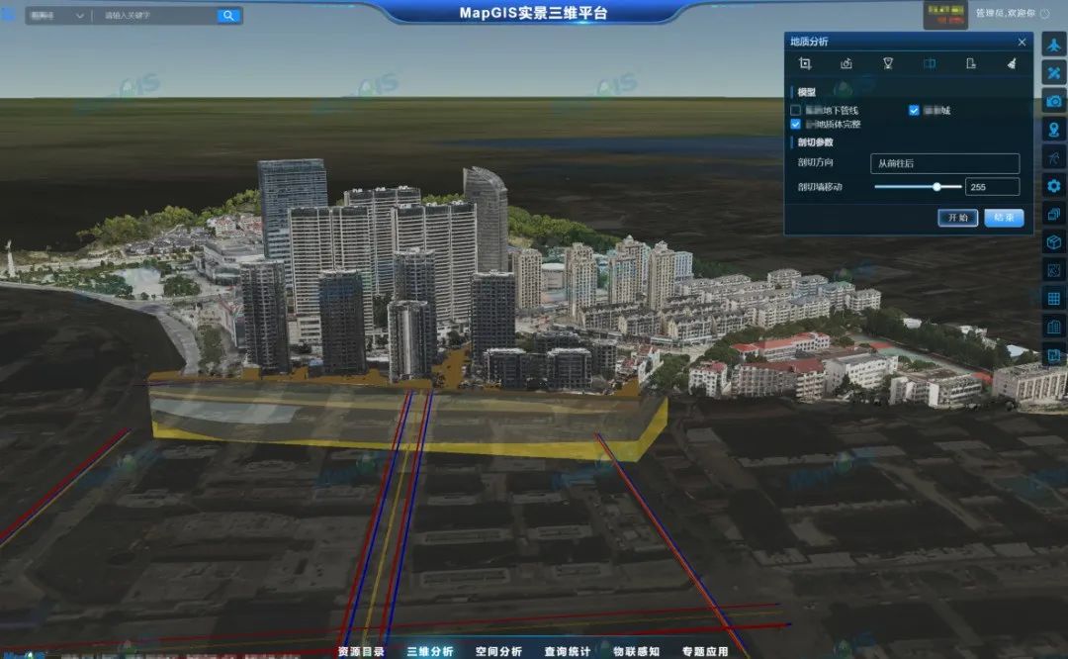Uncheck the checkbox next to 城 model
Viewport: 1068px width, 659px height.
point(914,110)
